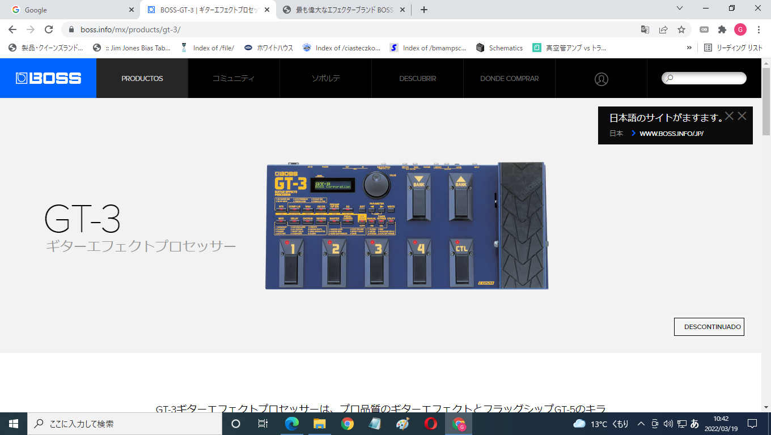
Task: Click the page vertical scrollbar thumb
Action: (766, 101)
